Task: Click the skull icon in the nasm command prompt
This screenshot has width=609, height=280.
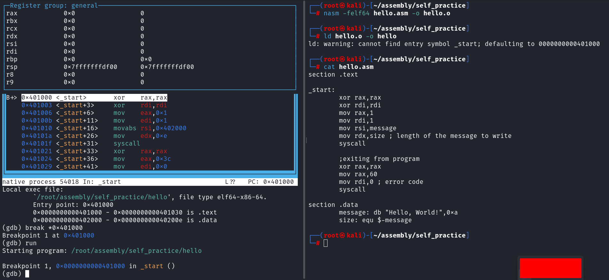Action: [x=342, y=5]
